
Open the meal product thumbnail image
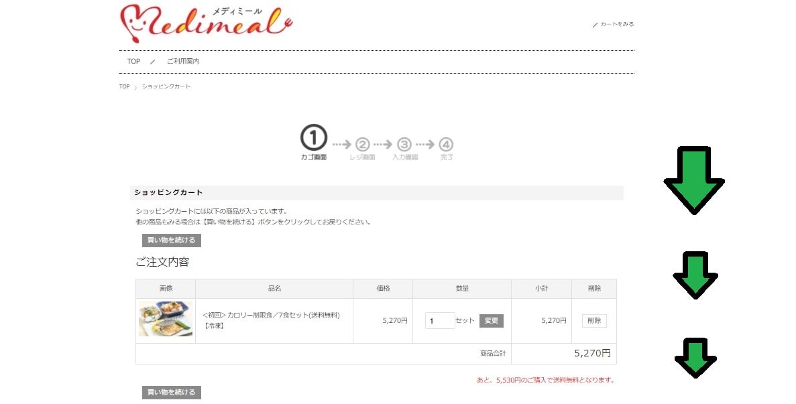166,320
